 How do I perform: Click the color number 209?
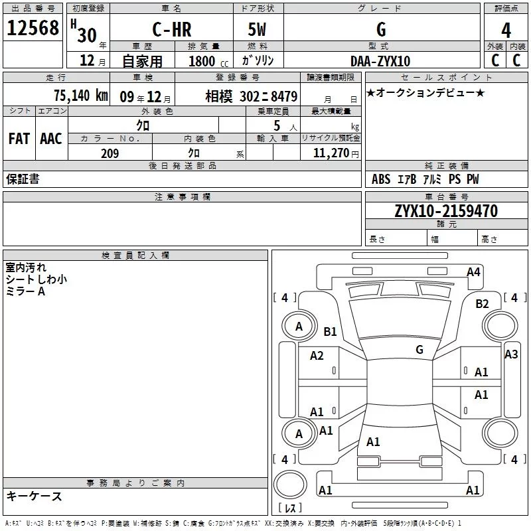click(x=110, y=153)
